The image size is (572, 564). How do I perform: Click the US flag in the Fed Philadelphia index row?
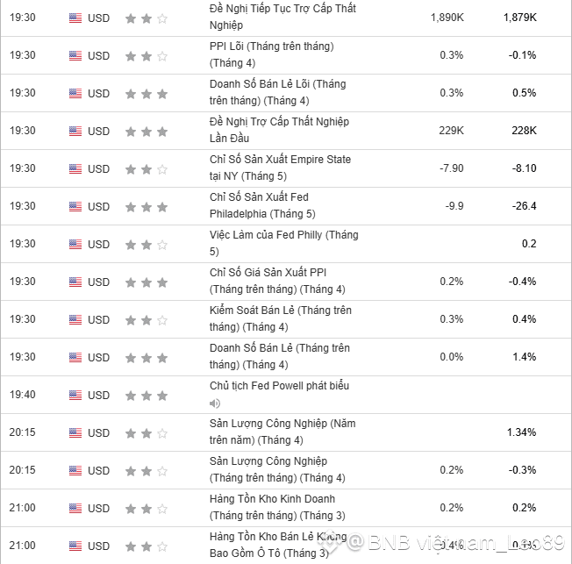(x=75, y=206)
